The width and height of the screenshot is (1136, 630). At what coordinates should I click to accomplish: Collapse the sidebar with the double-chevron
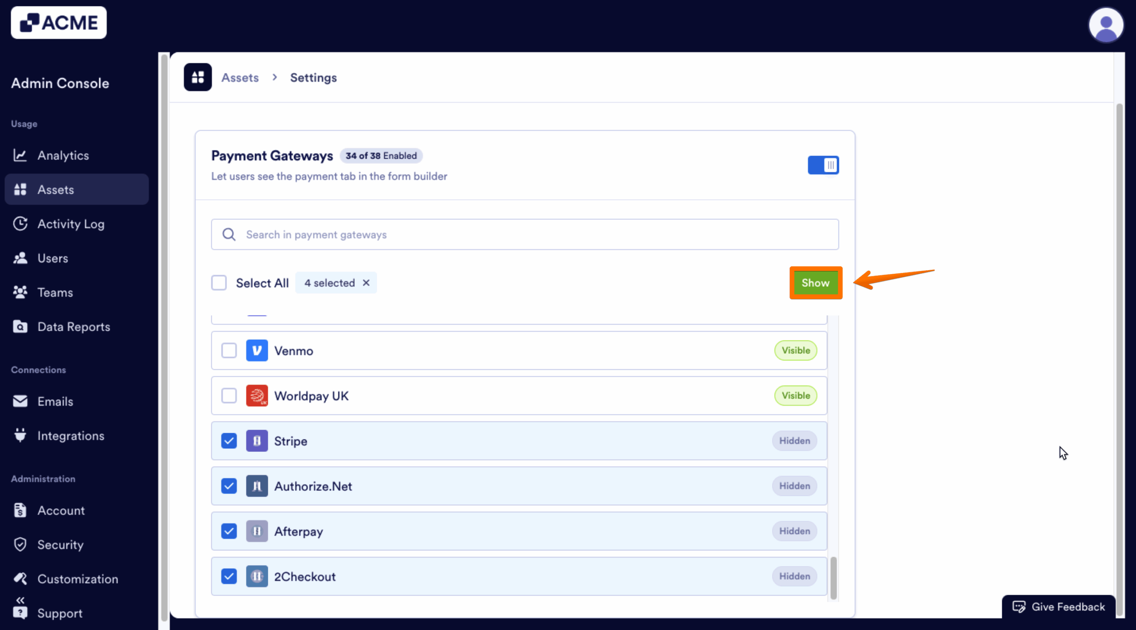click(20, 599)
